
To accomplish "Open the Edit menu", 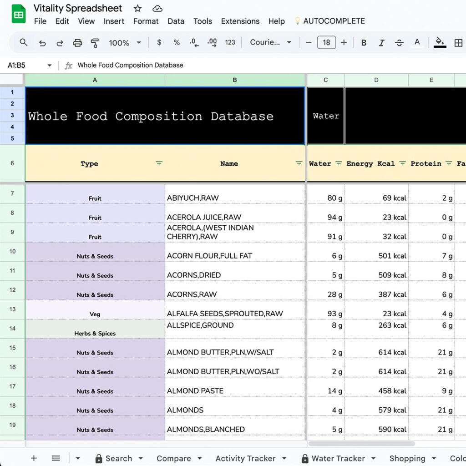I will (62, 21).
